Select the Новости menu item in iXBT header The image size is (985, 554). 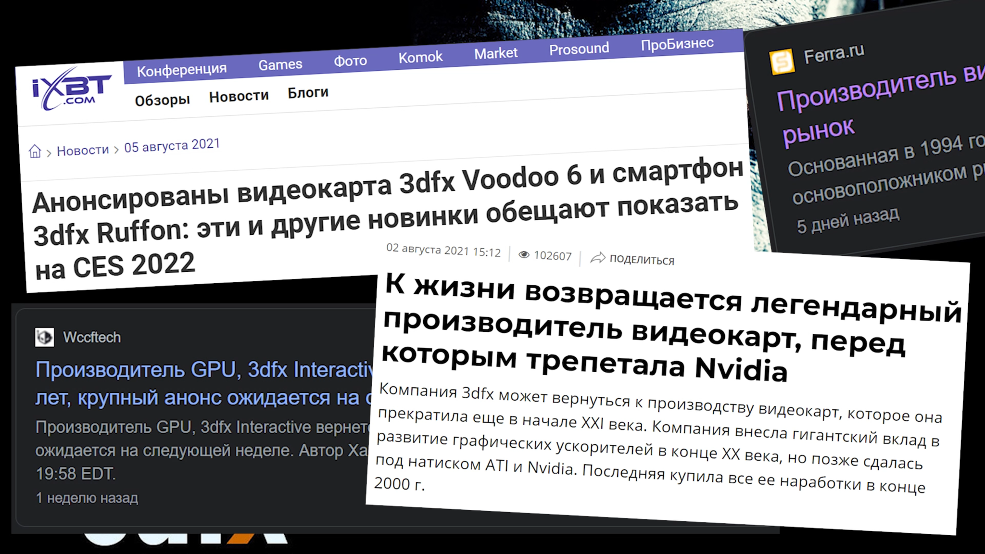(239, 96)
